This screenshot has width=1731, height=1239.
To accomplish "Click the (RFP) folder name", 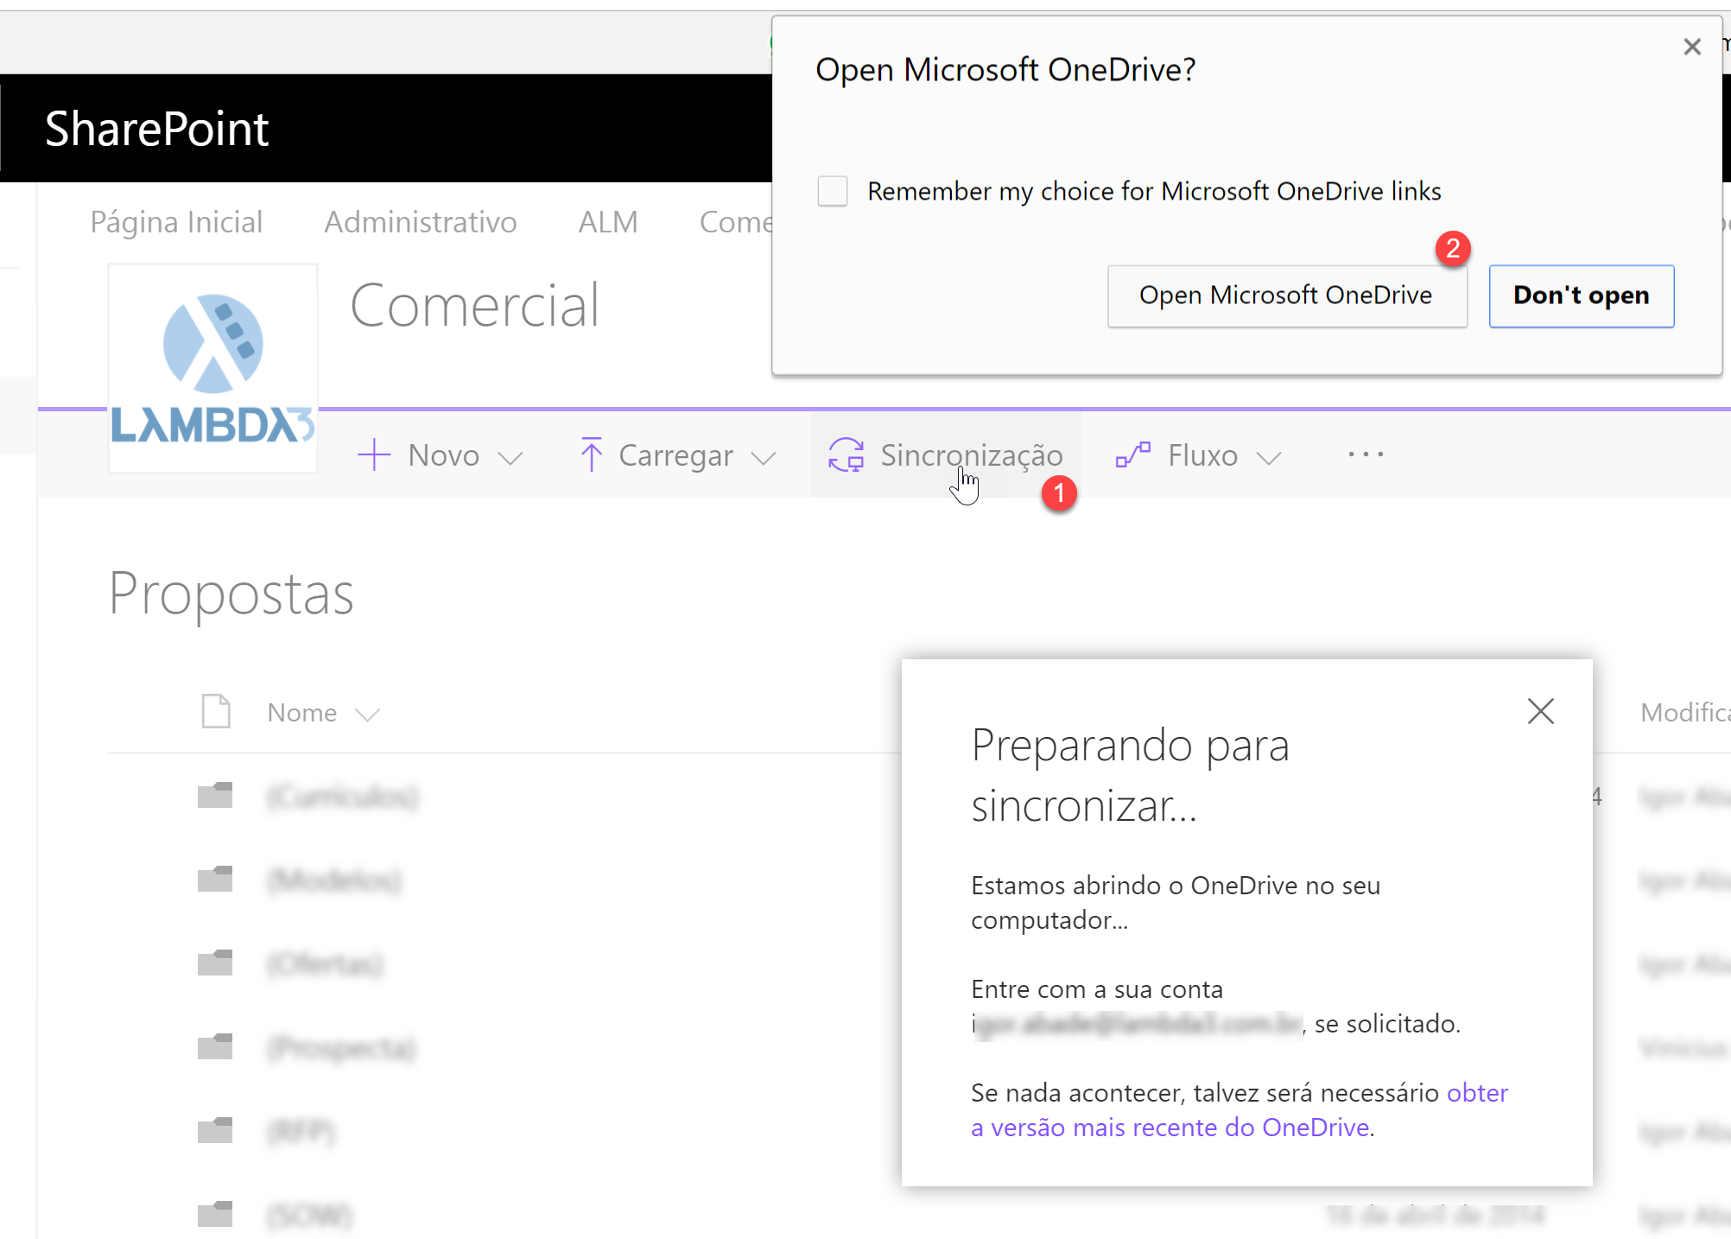I will click(x=301, y=1131).
